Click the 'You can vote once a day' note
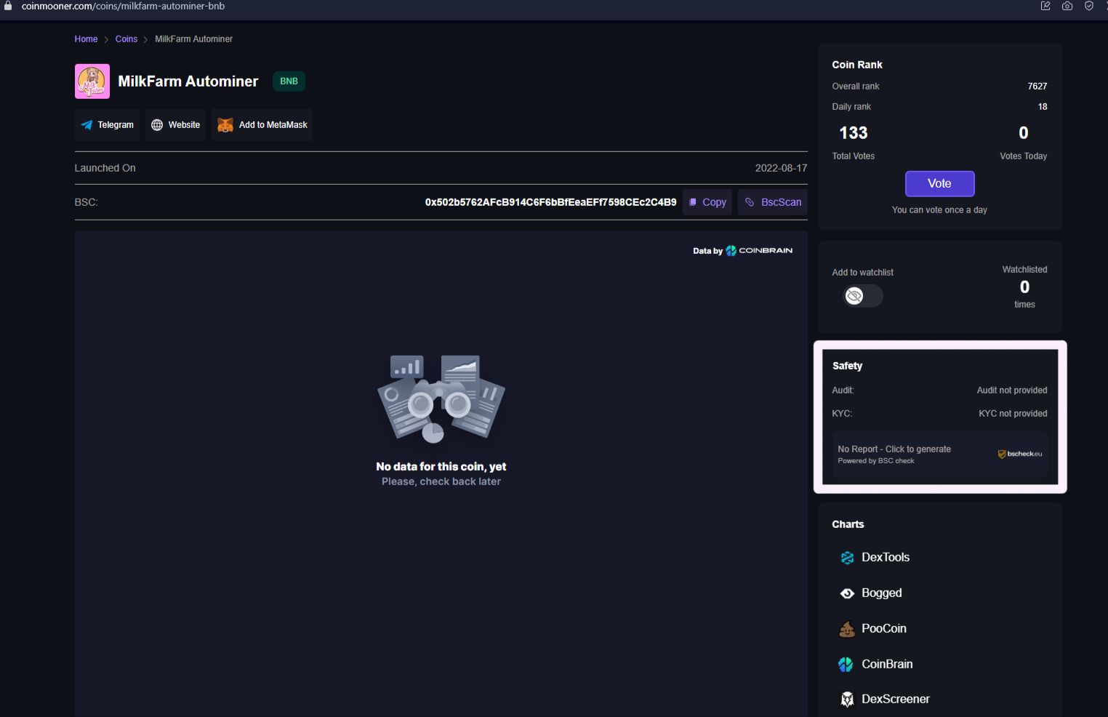Viewport: 1108px width, 717px height. click(x=939, y=210)
